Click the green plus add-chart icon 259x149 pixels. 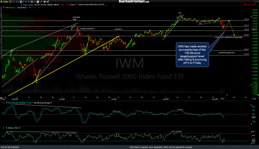point(2,2)
